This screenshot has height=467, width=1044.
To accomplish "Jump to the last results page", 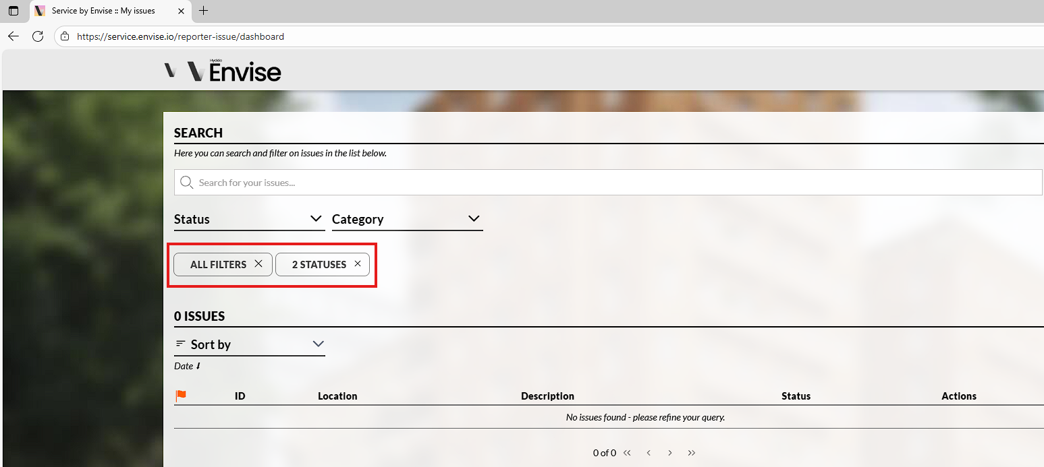I will pos(692,453).
